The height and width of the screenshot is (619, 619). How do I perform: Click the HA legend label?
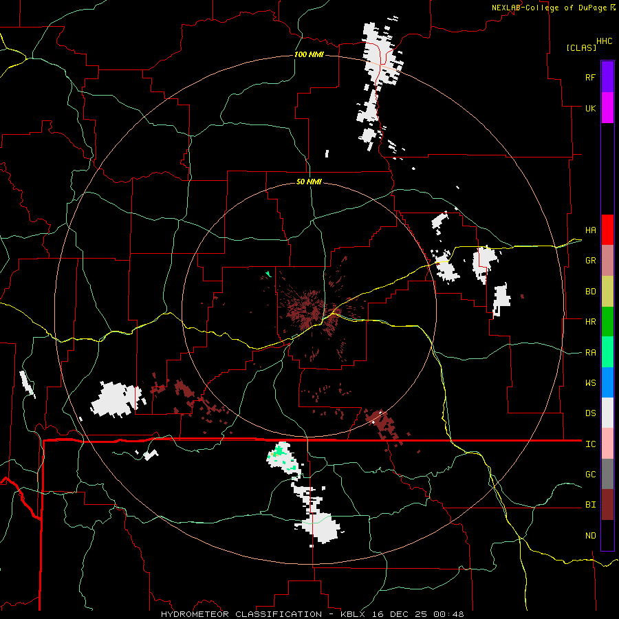[x=590, y=230]
